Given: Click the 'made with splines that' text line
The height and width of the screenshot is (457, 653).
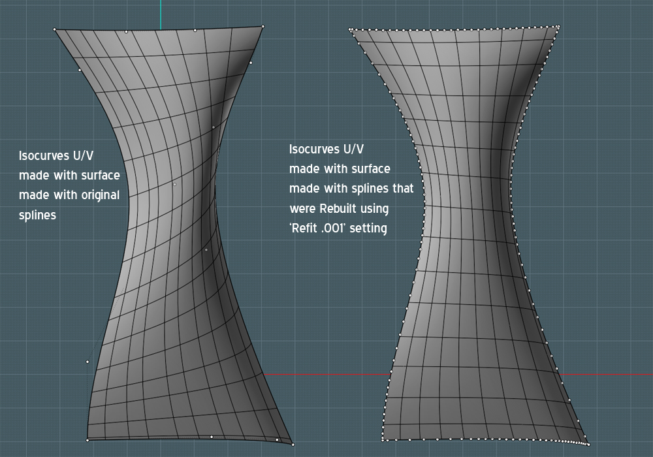Looking at the screenshot, I should point(351,189).
